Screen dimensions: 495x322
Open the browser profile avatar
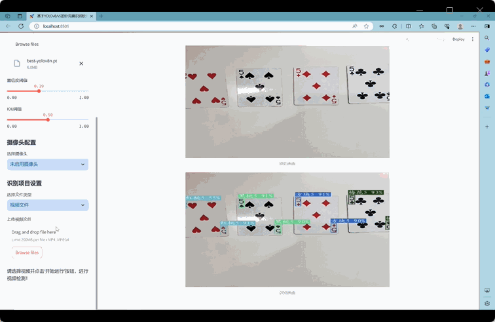(460, 27)
